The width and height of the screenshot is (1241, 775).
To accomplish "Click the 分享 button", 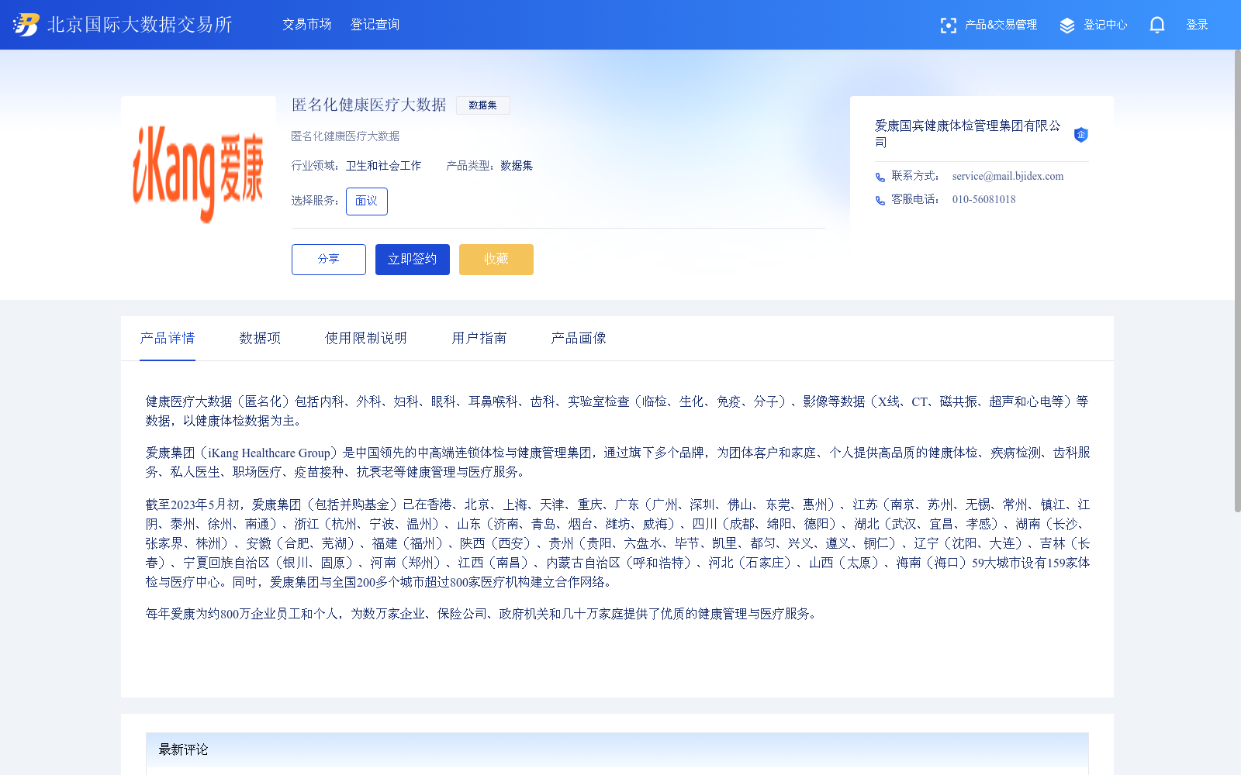I will coord(329,260).
